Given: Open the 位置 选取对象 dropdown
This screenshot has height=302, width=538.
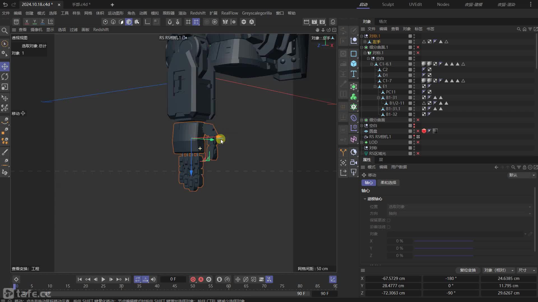Looking at the screenshot, I should tap(459, 207).
